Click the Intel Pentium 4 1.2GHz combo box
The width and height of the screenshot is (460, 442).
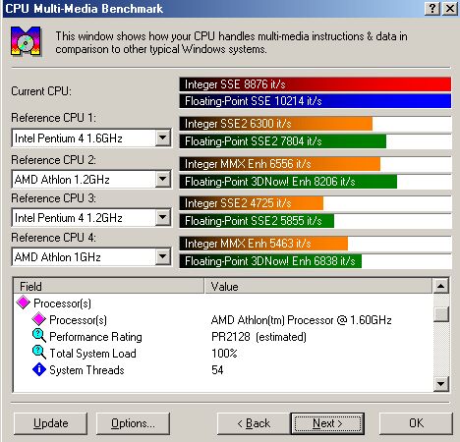(x=91, y=217)
